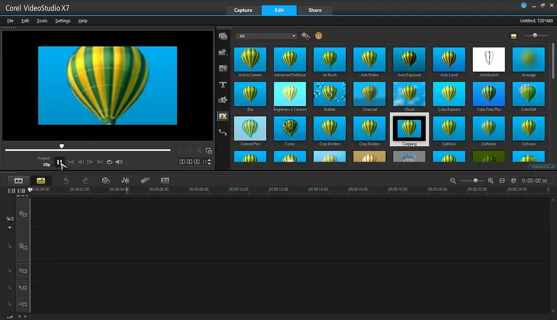
Task: Toggle the Voice track header button
Action: click(23, 288)
